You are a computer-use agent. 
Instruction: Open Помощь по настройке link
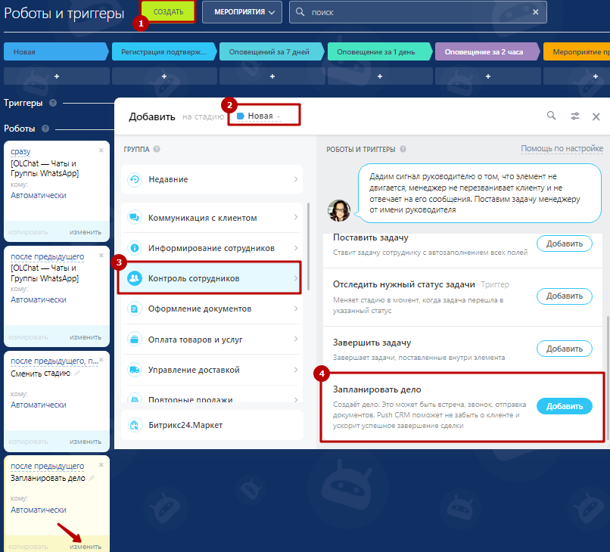pos(562,149)
